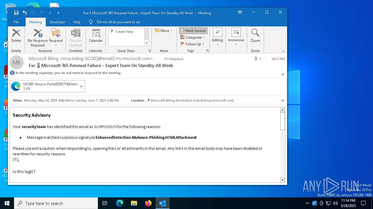Screen dimensions: 373x209
Task: Open Tags dialog launcher
Action: click(x=207, y=51)
